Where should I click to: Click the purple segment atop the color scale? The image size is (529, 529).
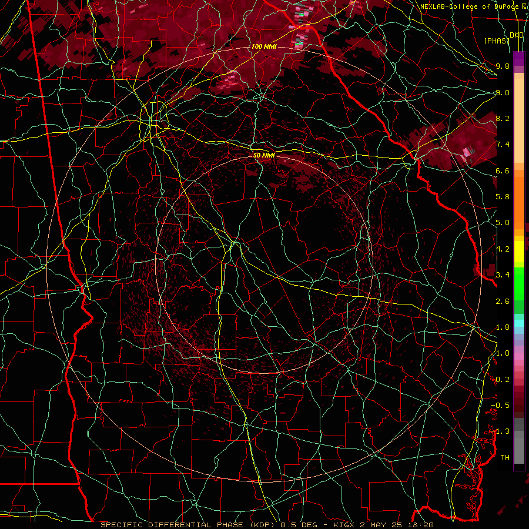(x=519, y=58)
